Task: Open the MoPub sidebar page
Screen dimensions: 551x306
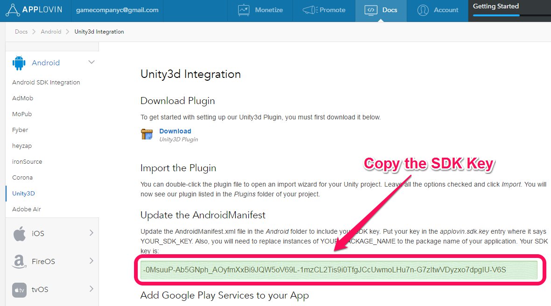Action: [x=22, y=114]
